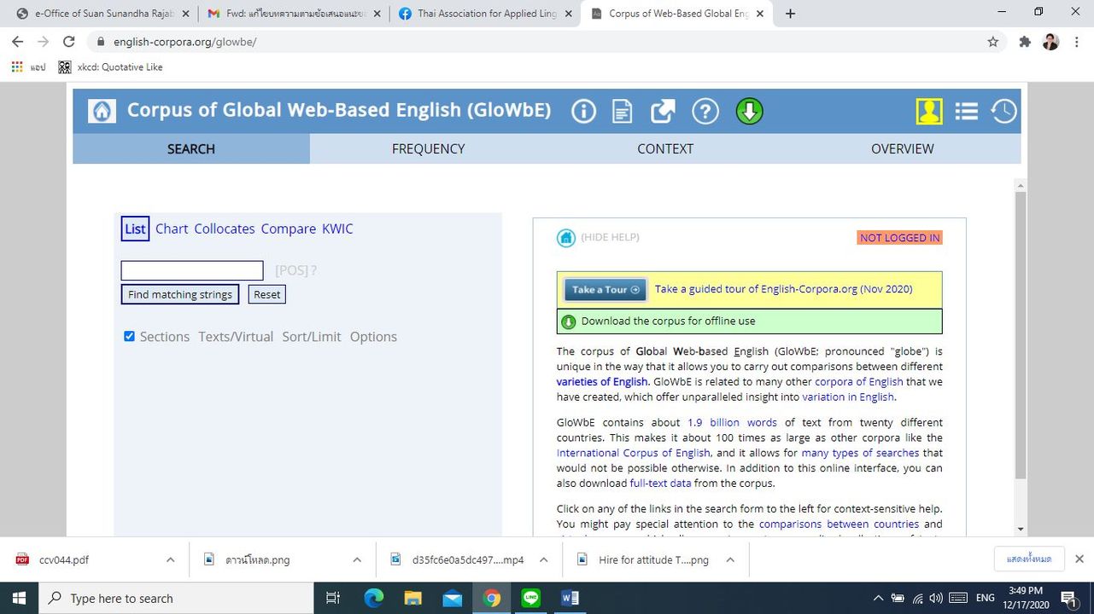This screenshot has width=1094, height=614.
Task: Open the corpus information (i) icon
Action: (584, 111)
